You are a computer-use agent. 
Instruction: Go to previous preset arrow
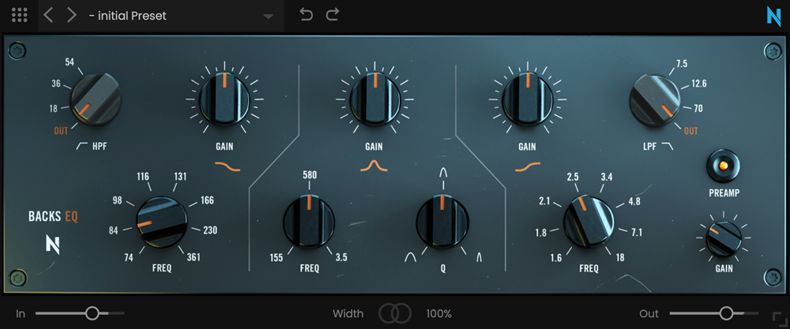[48, 15]
